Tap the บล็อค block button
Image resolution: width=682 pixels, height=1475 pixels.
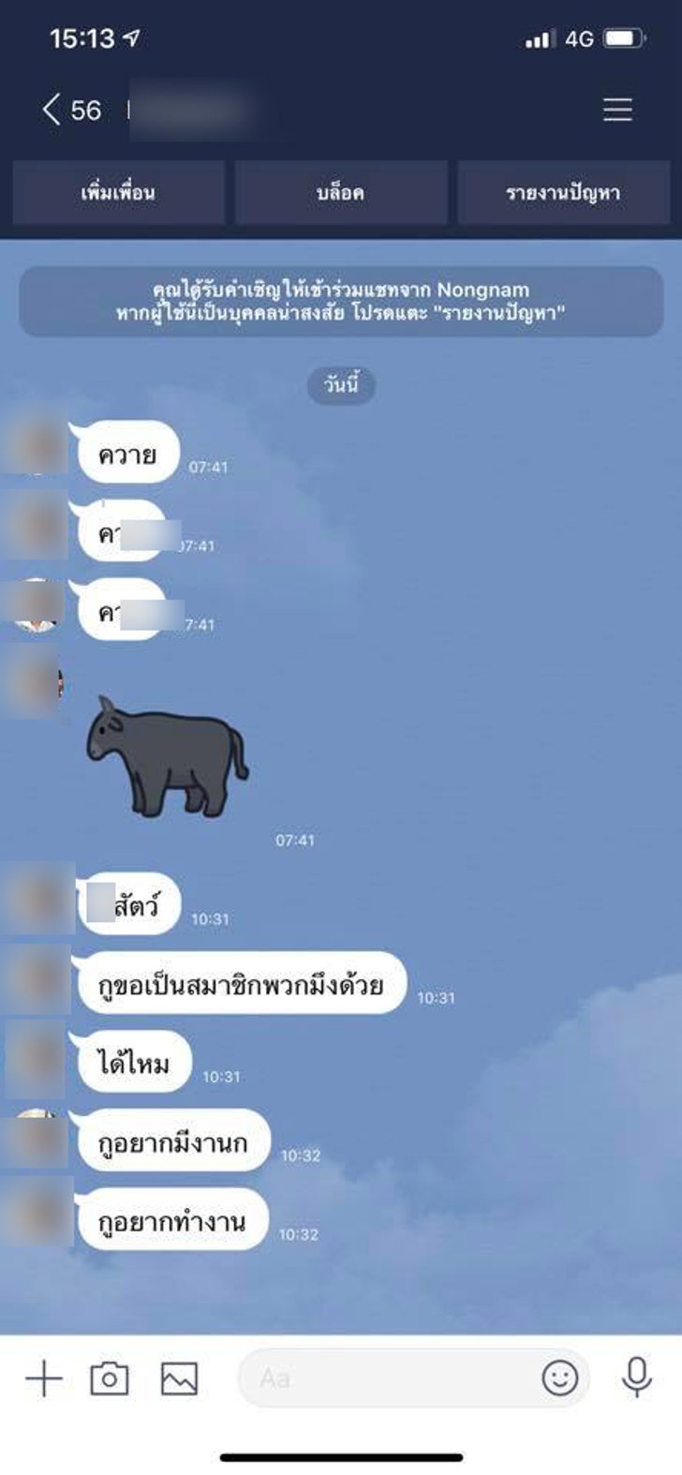(341, 193)
